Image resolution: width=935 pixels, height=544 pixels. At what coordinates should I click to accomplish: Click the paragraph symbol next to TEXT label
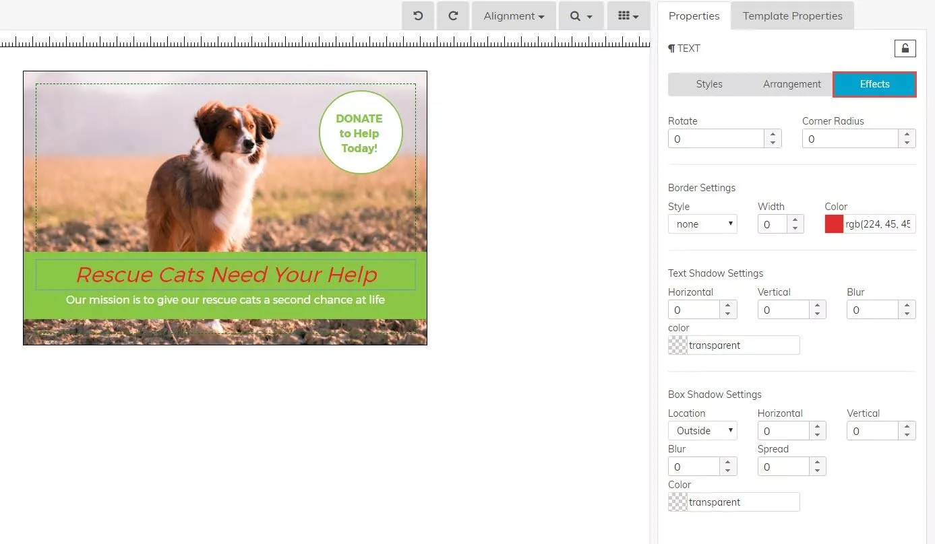671,48
